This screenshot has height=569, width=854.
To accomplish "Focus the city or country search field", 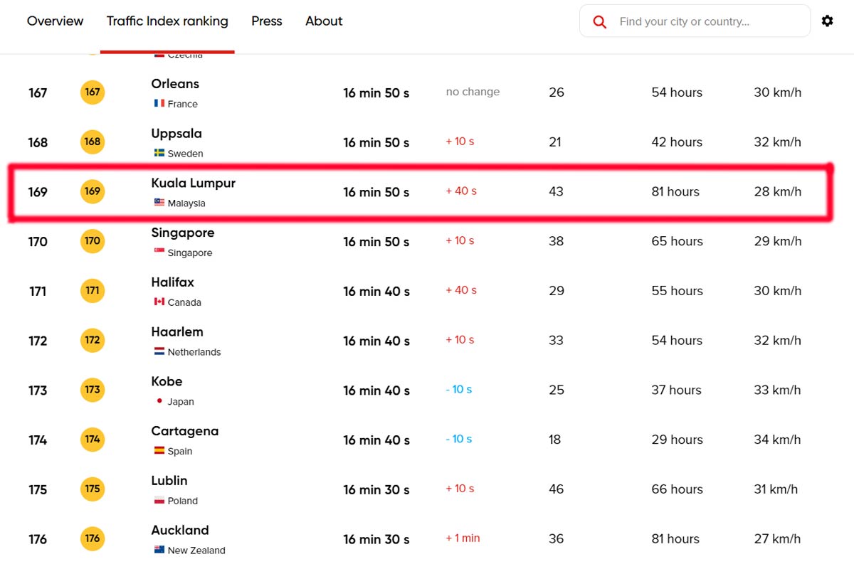I will coord(705,21).
